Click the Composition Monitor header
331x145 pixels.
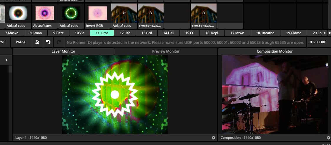[275, 51]
